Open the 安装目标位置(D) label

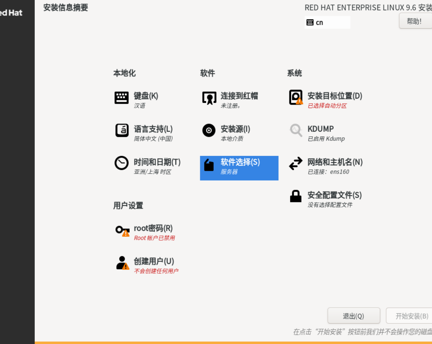pyautogui.click(x=335, y=96)
